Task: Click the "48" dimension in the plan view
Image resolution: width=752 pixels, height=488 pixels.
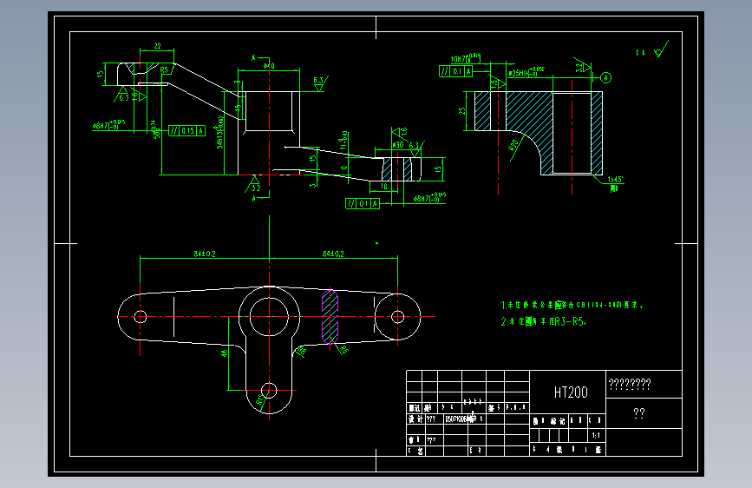Action: tap(224, 353)
